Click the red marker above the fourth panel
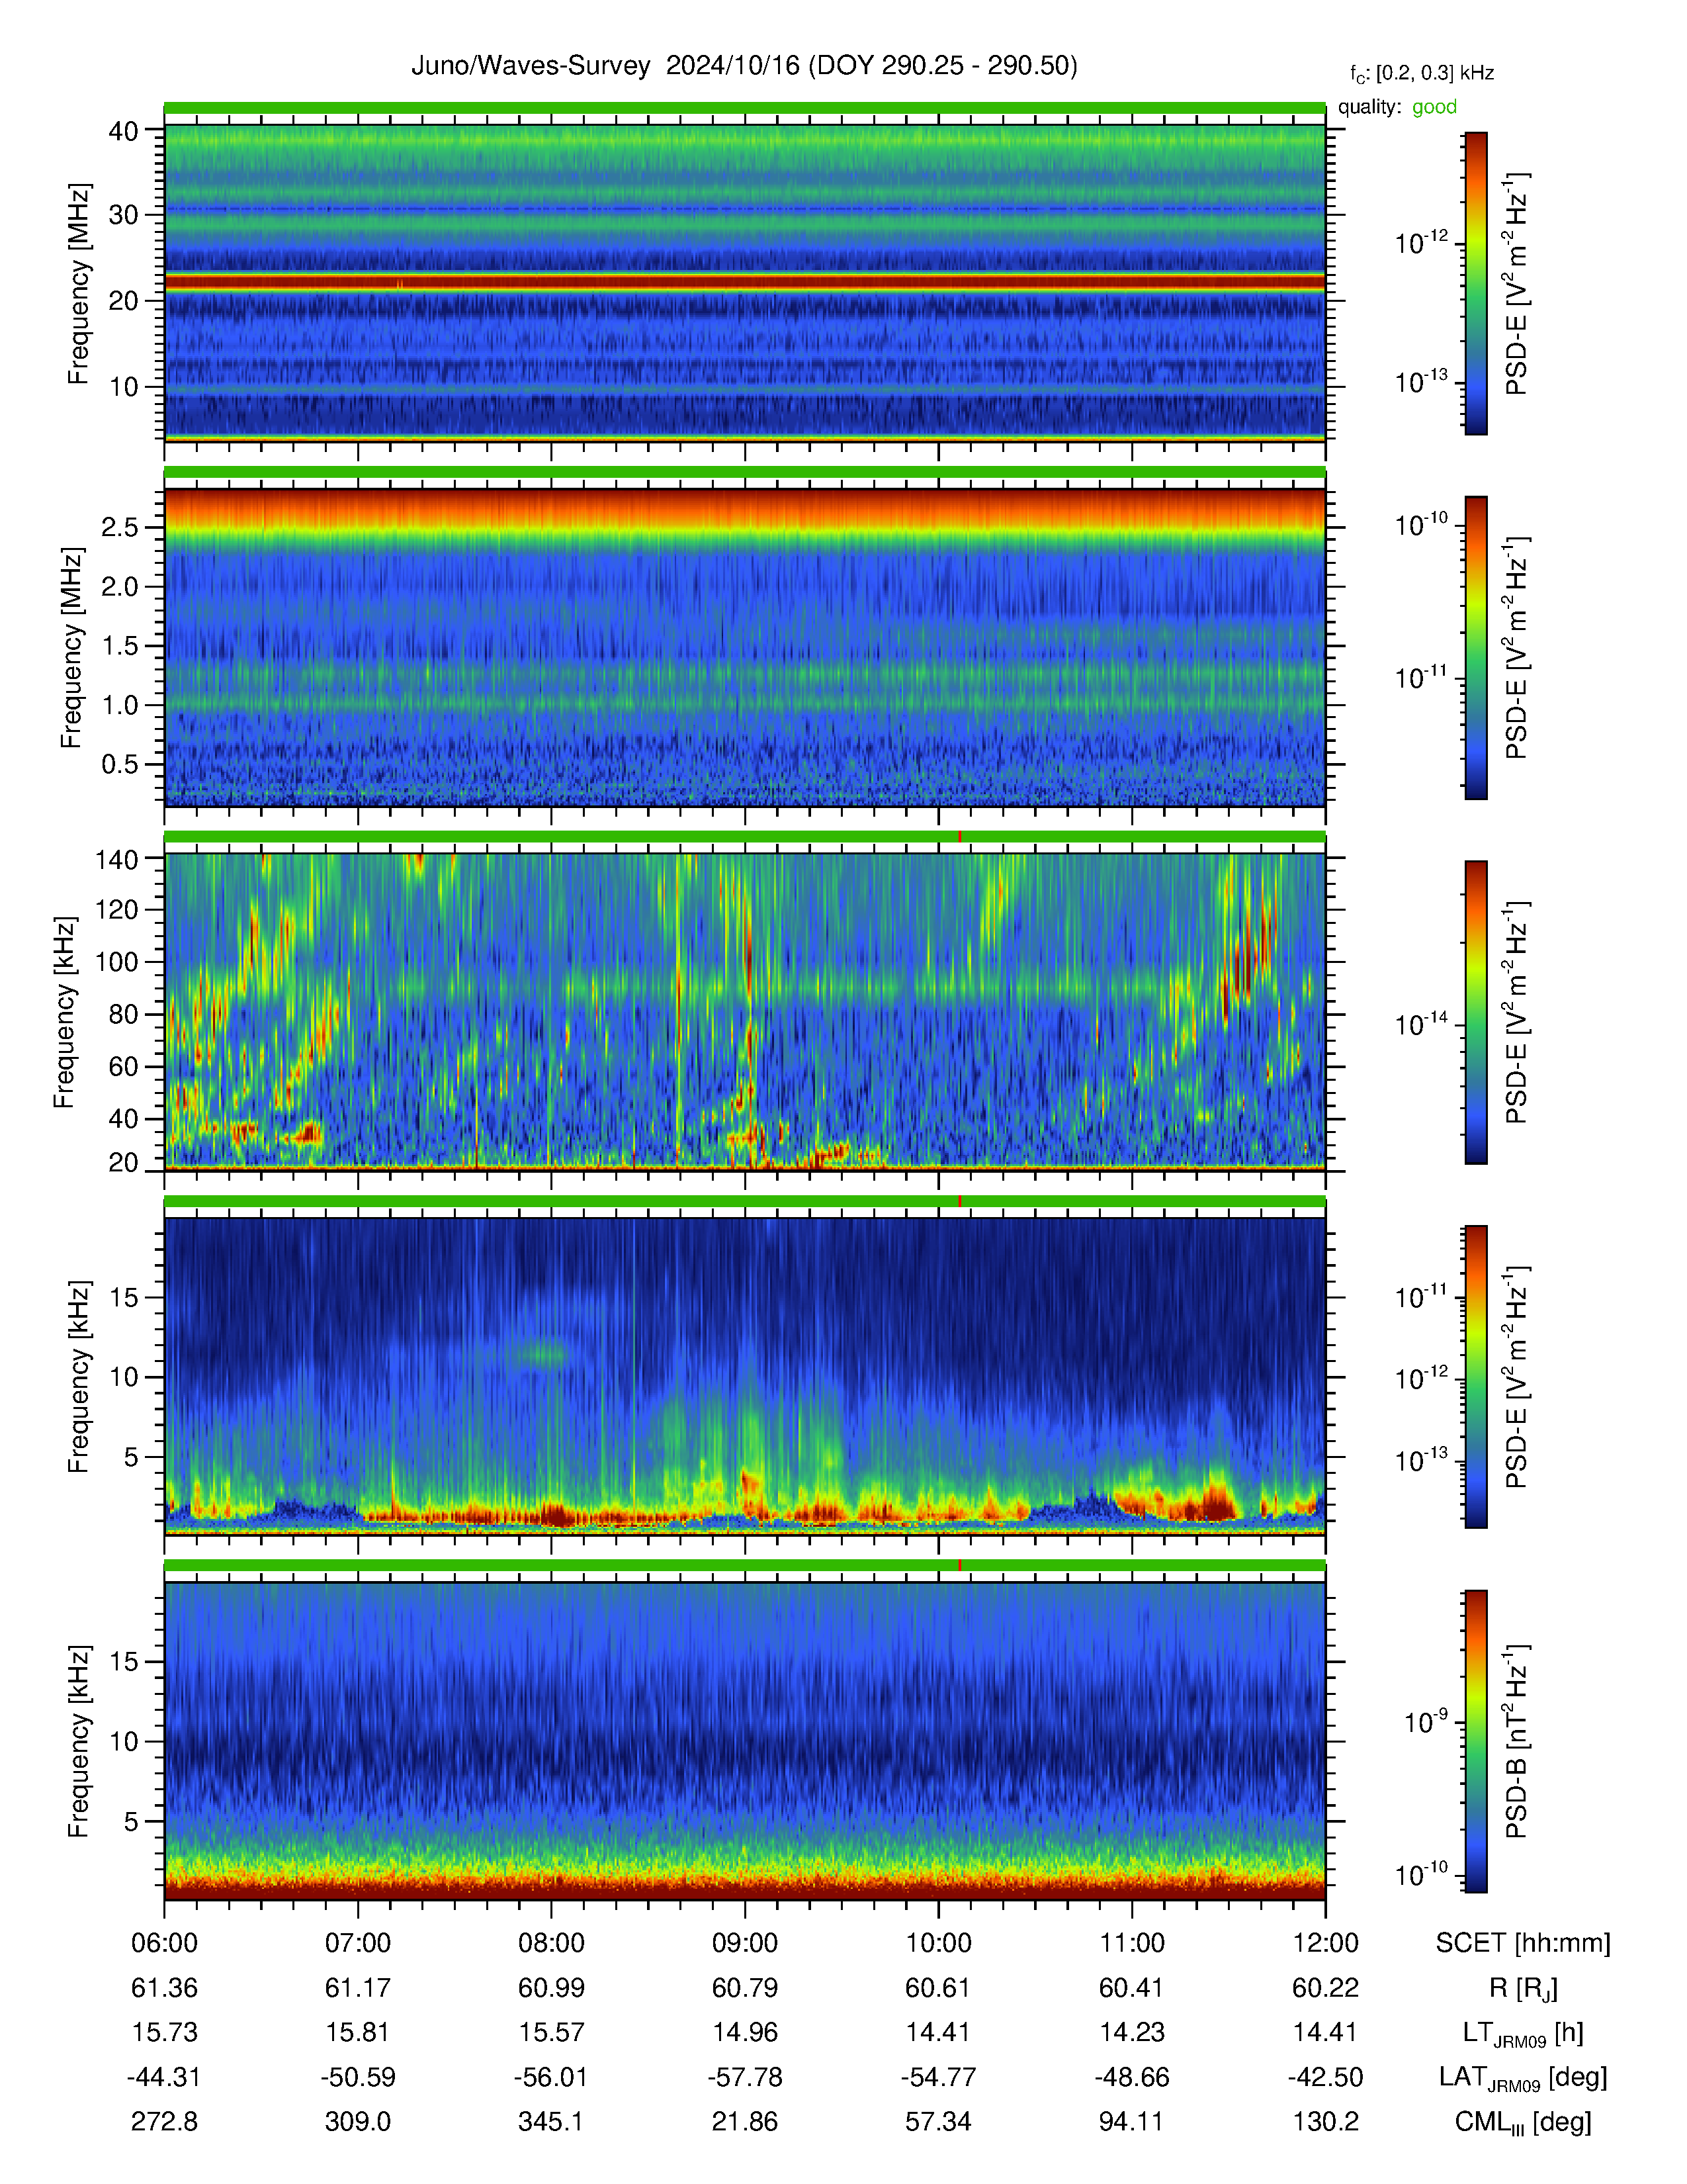Screen dimensions: 1687x2184 point(959,1201)
